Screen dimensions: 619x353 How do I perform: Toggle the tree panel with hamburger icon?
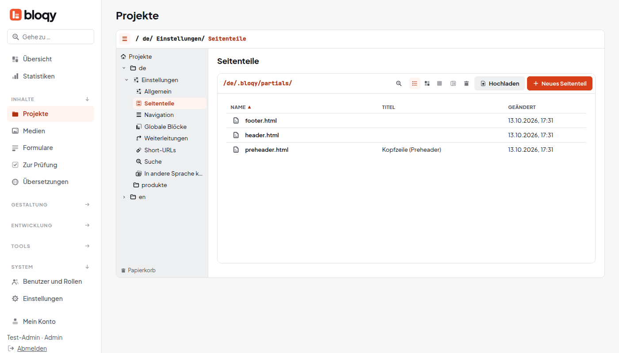pyautogui.click(x=125, y=39)
